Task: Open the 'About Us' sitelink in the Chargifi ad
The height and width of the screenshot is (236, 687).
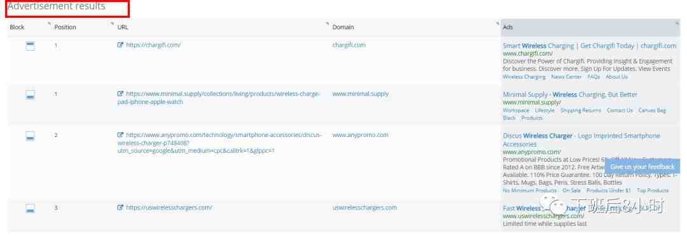Action: [x=616, y=77]
